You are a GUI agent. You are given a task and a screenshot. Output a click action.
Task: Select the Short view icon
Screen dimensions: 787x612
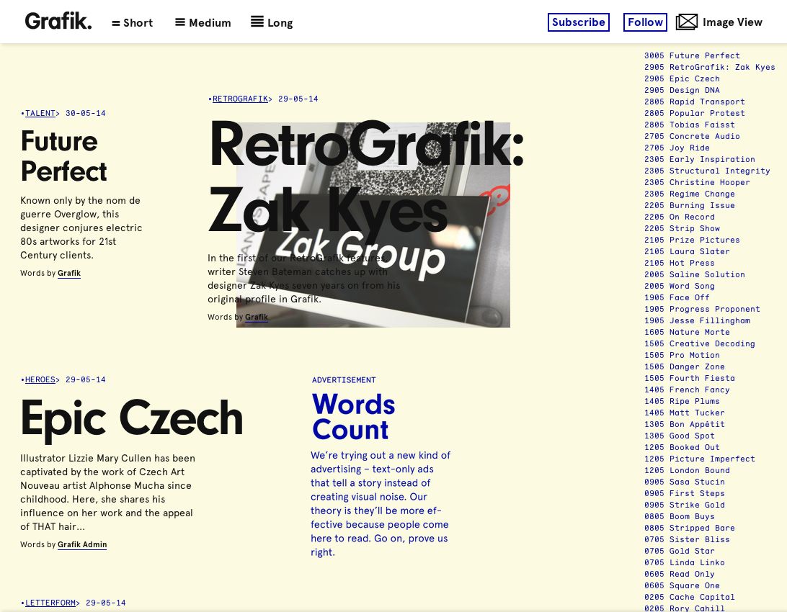pyautogui.click(x=116, y=23)
